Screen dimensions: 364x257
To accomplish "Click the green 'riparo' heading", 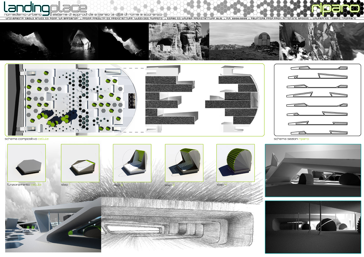I will pyautogui.click(x=335, y=8).
